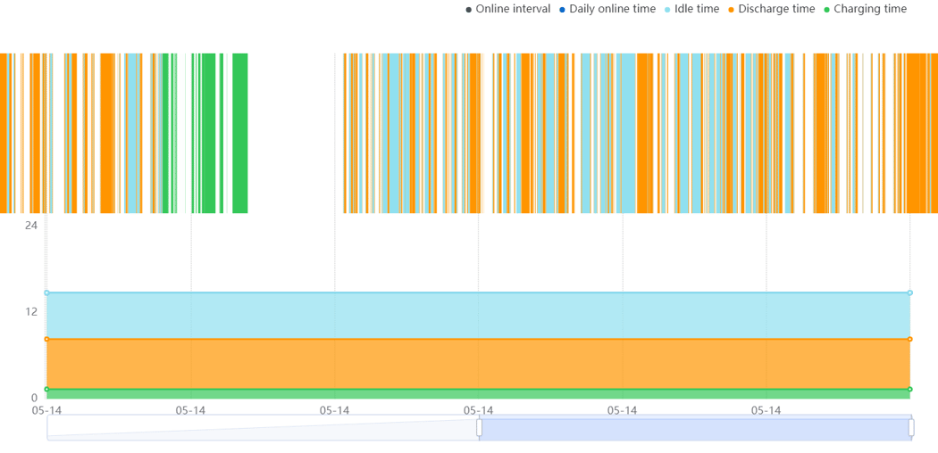
Task: Click the light-blue idle area in the chart
Action: coord(478,316)
